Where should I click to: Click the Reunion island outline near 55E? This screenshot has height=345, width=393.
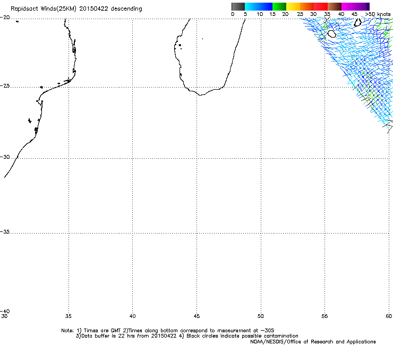click(331, 33)
